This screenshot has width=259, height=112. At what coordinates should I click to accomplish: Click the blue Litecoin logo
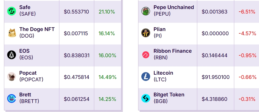(x=146, y=77)
